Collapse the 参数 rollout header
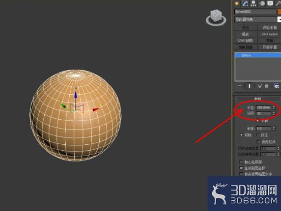Screen dimensions: 281x211 pos(257,99)
